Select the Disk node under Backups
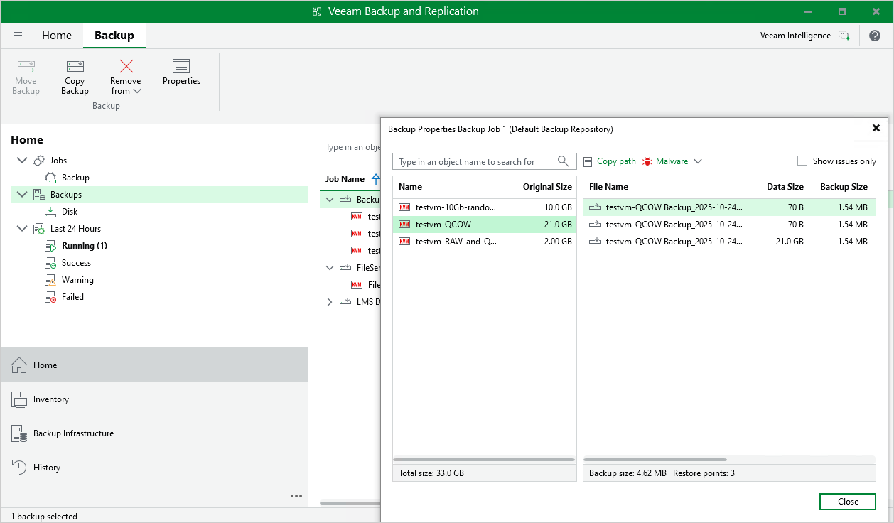This screenshot has height=523, width=894. (x=70, y=212)
